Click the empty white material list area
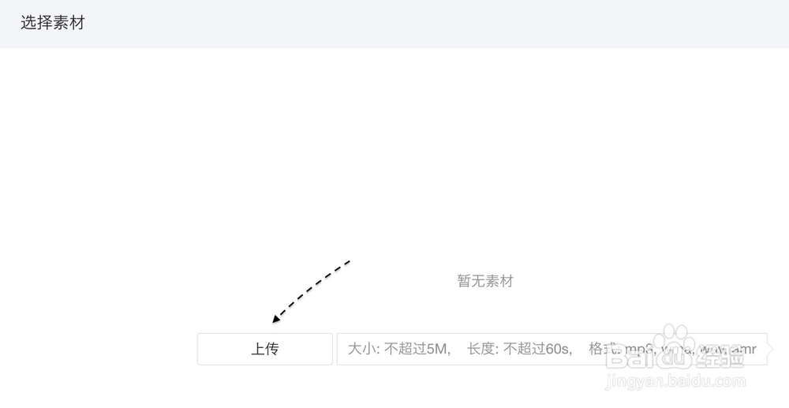Viewport: 789px width, 408px height. pyautogui.click(x=394, y=151)
